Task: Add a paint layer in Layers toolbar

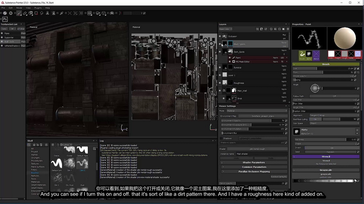Action: coord(271,29)
